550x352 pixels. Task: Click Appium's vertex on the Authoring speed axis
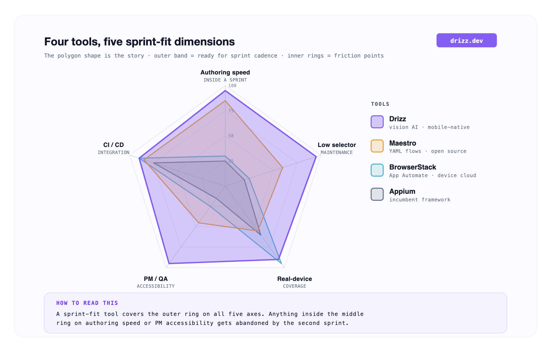225,161
